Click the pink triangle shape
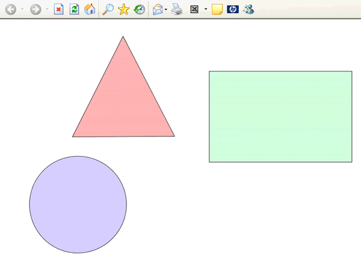The height and width of the screenshot is (263, 361). pos(123,102)
